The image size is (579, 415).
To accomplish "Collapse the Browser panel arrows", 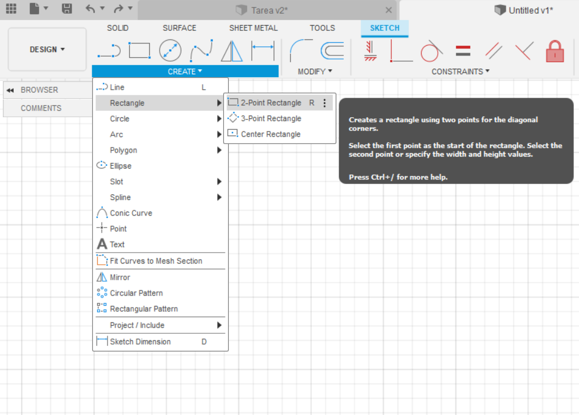I will click(x=10, y=90).
